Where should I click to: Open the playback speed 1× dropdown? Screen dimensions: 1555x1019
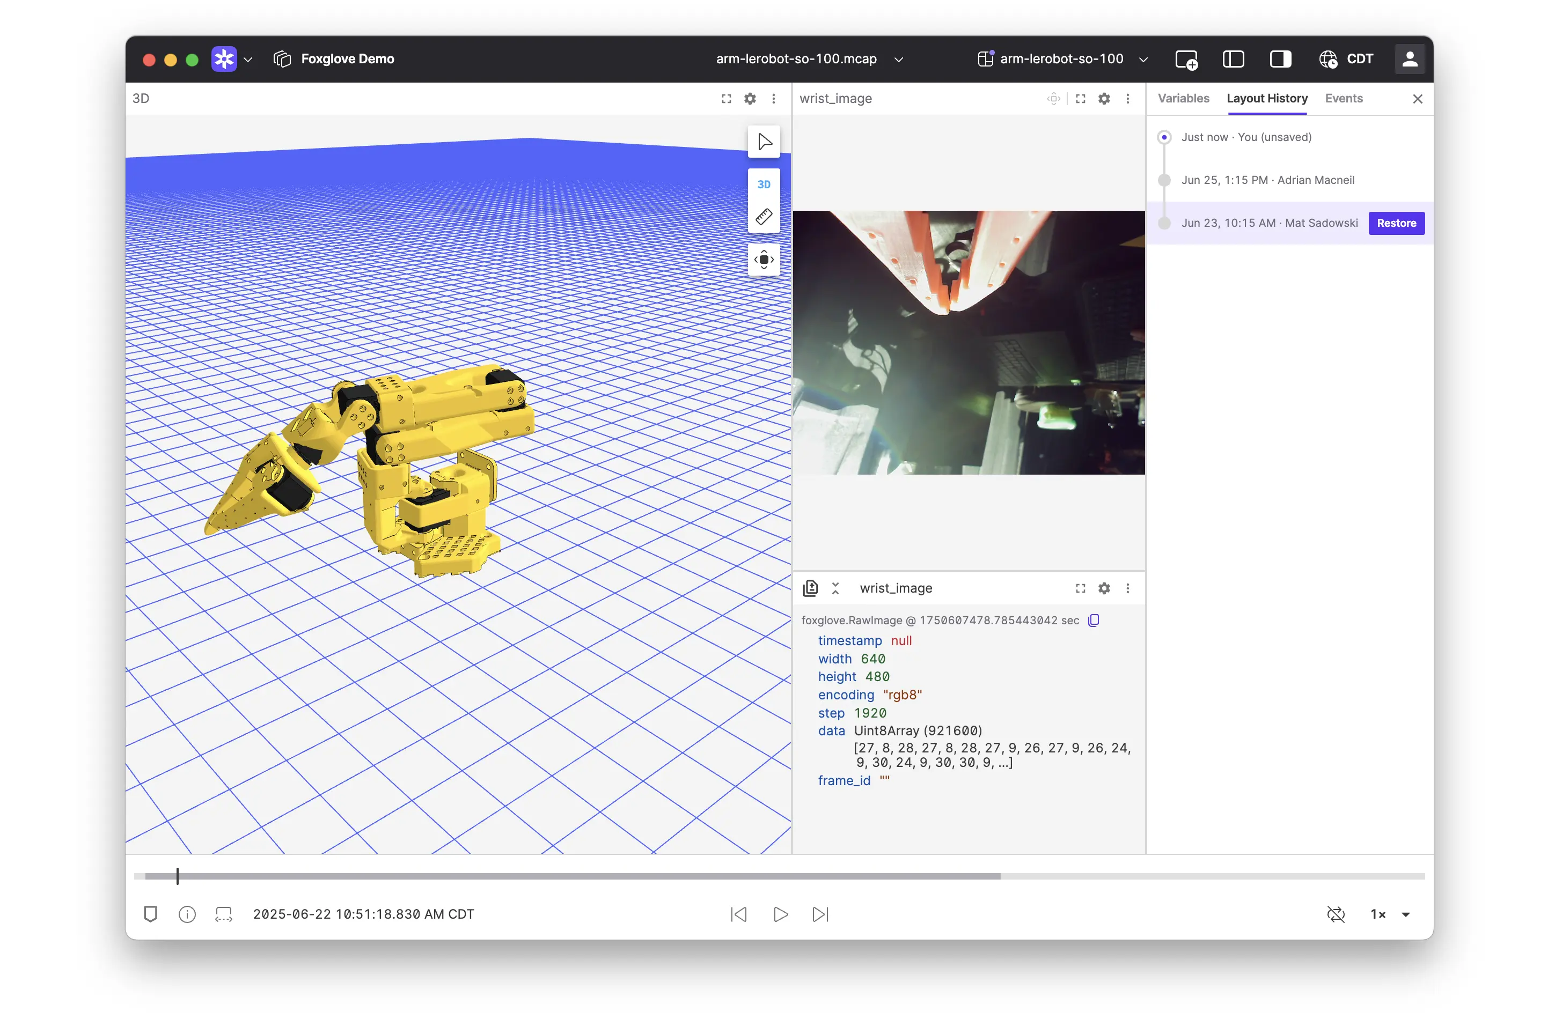(1390, 914)
